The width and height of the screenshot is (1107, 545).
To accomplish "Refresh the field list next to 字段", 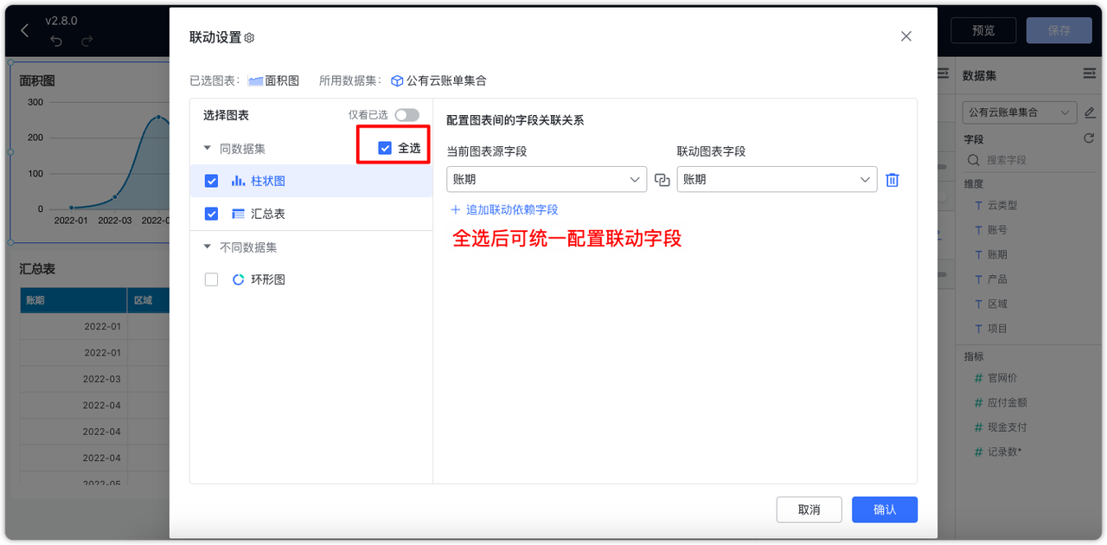I will (1088, 138).
